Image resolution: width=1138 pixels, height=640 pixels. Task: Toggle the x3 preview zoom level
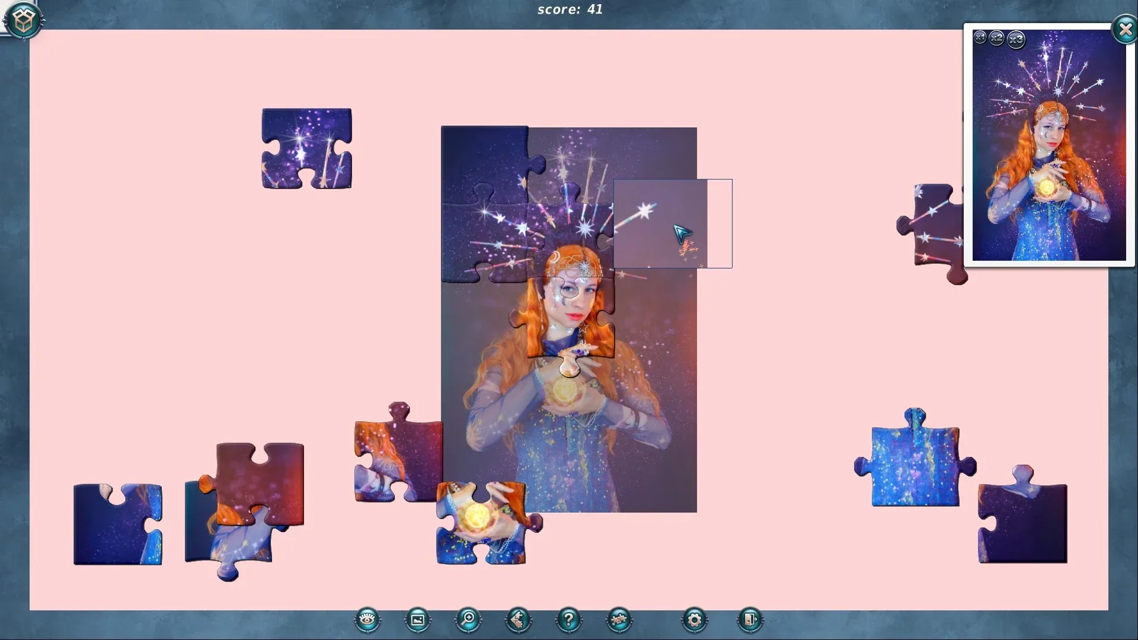[x=1015, y=39]
